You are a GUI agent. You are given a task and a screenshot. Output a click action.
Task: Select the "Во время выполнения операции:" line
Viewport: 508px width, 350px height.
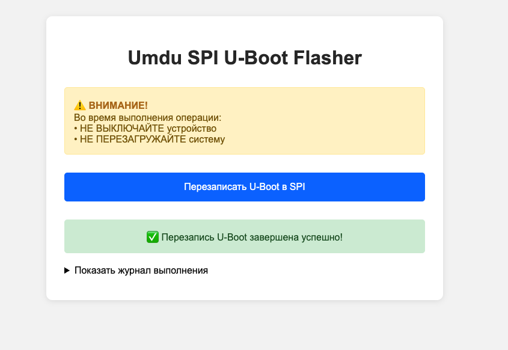coord(148,117)
